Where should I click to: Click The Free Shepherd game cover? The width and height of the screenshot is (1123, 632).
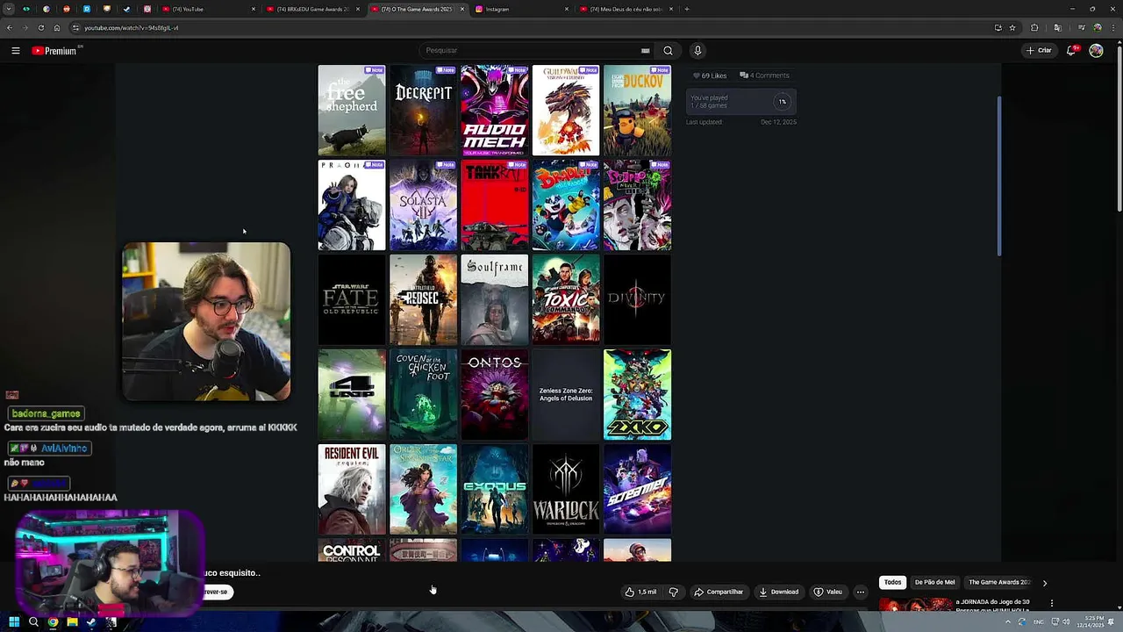point(352,110)
